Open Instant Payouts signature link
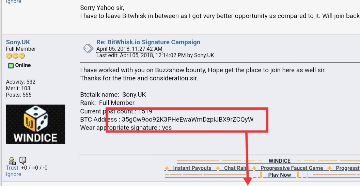The height and width of the screenshot is (186, 360). click(x=192, y=168)
